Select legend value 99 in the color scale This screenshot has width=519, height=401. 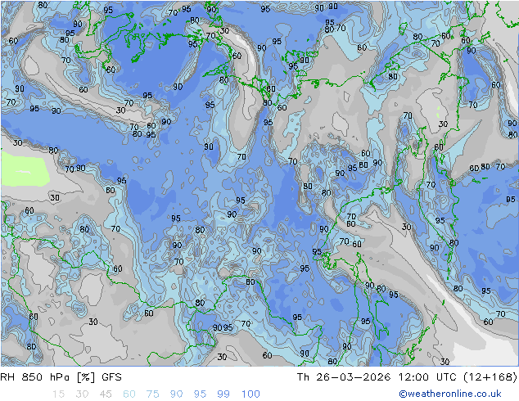223,394
